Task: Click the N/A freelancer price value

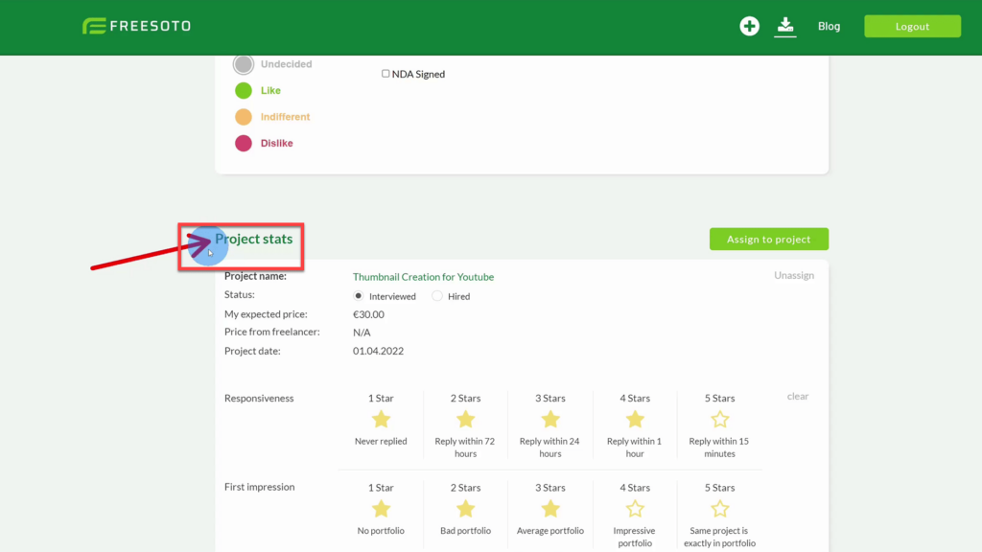Action: point(362,333)
